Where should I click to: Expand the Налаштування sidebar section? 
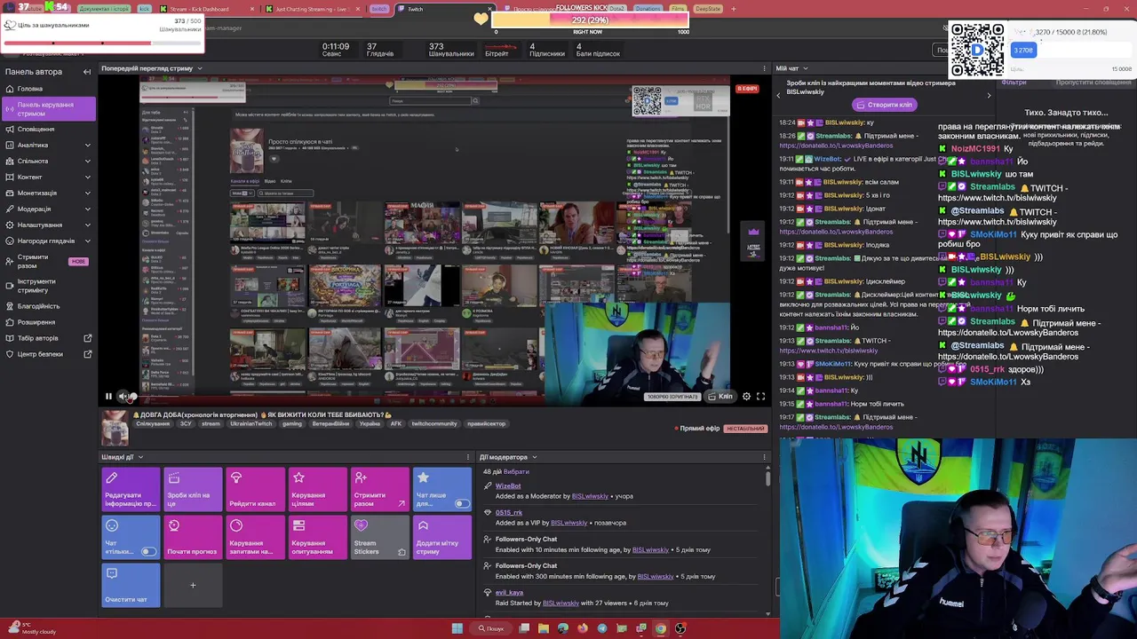click(x=87, y=225)
